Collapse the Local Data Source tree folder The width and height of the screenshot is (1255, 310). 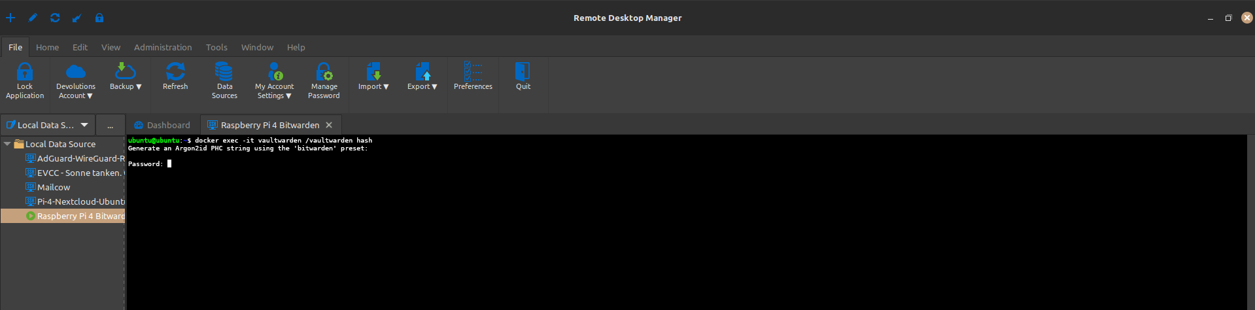7,144
